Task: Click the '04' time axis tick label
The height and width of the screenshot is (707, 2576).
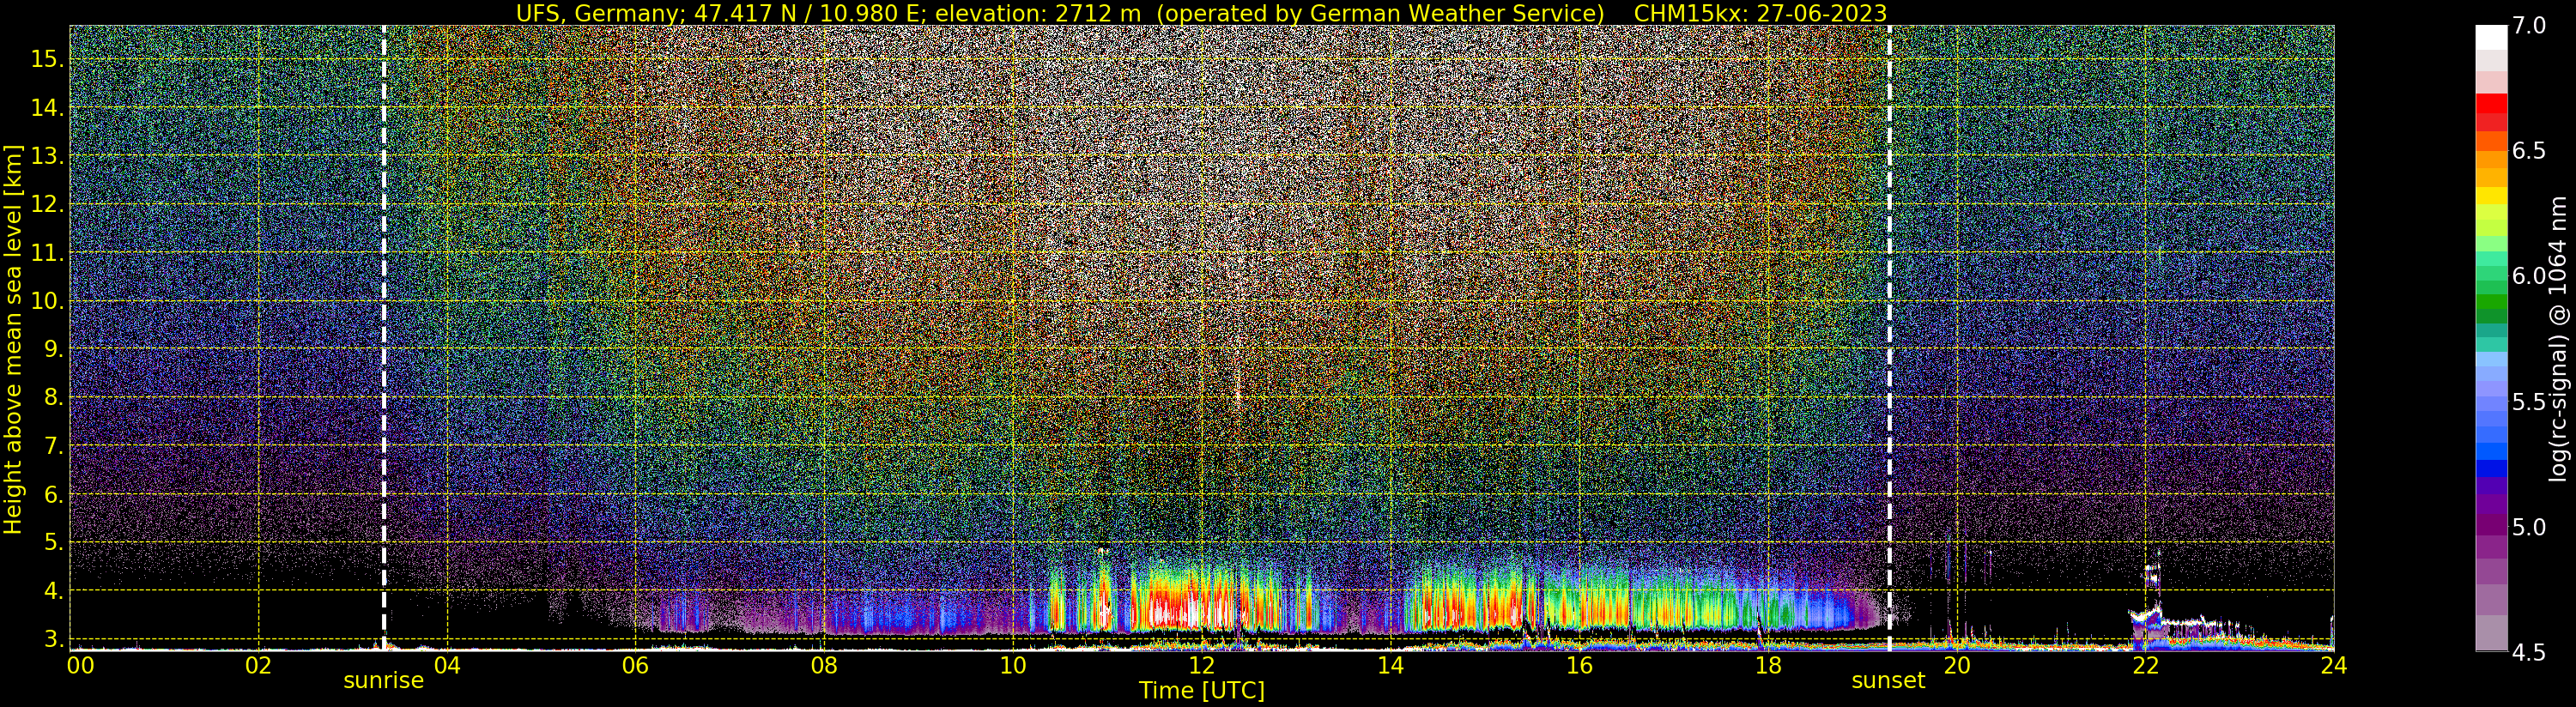Action: coord(447,665)
